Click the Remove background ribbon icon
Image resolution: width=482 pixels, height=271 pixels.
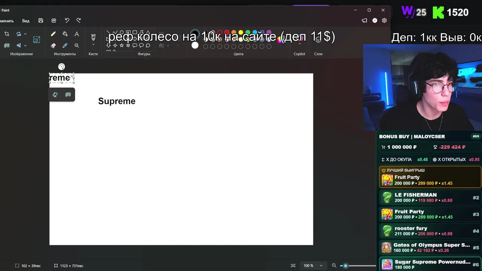tap(7, 45)
